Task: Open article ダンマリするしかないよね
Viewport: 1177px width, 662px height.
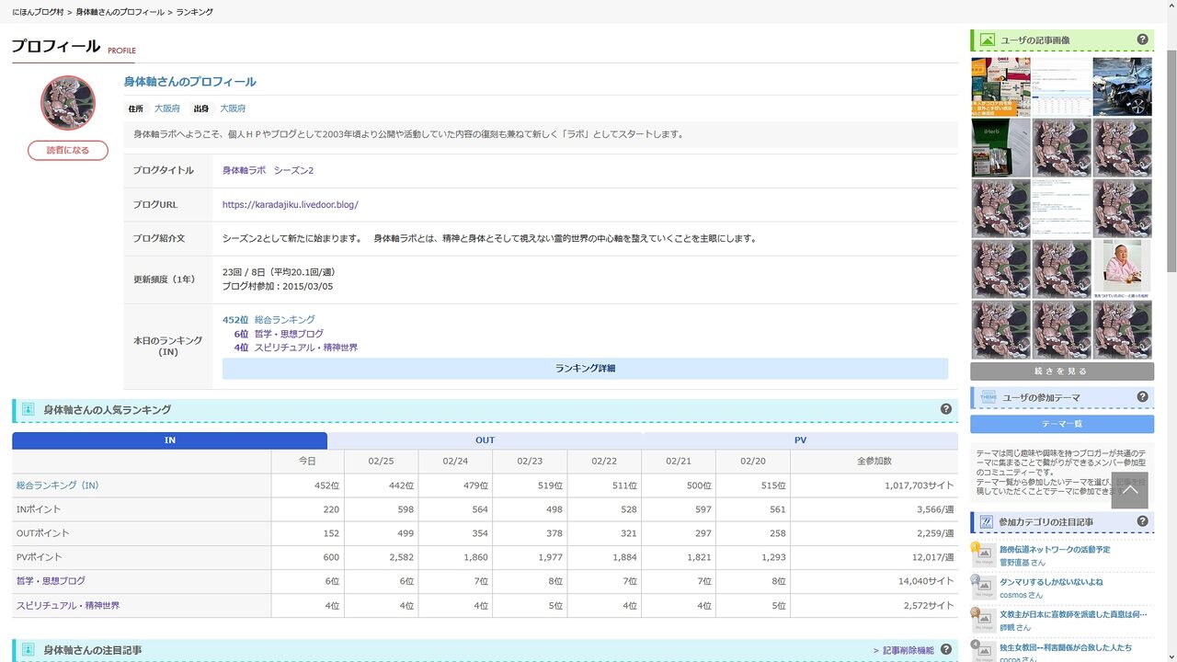Action: point(1051,582)
